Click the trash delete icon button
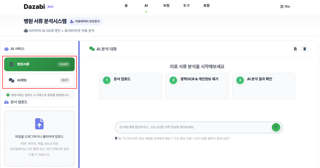Image resolution: width=320 pixels, height=168 pixels. [x=305, y=49]
